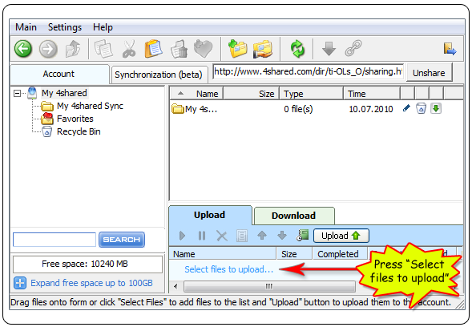
Task: Click the Paste clipboard toolbar icon
Action: point(154,48)
